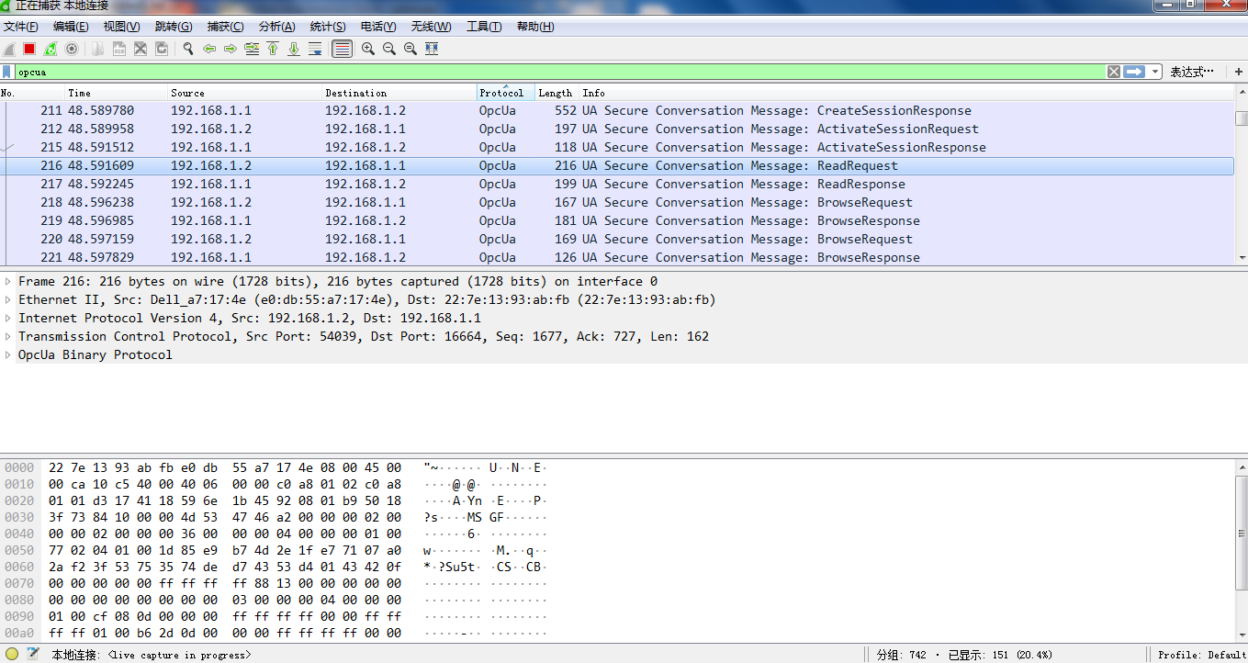This screenshot has width=1248, height=663.
Task: Go back in packet history
Action: [x=209, y=49]
